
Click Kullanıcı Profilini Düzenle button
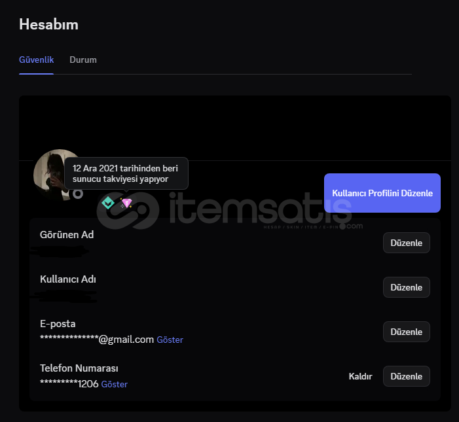click(x=382, y=193)
